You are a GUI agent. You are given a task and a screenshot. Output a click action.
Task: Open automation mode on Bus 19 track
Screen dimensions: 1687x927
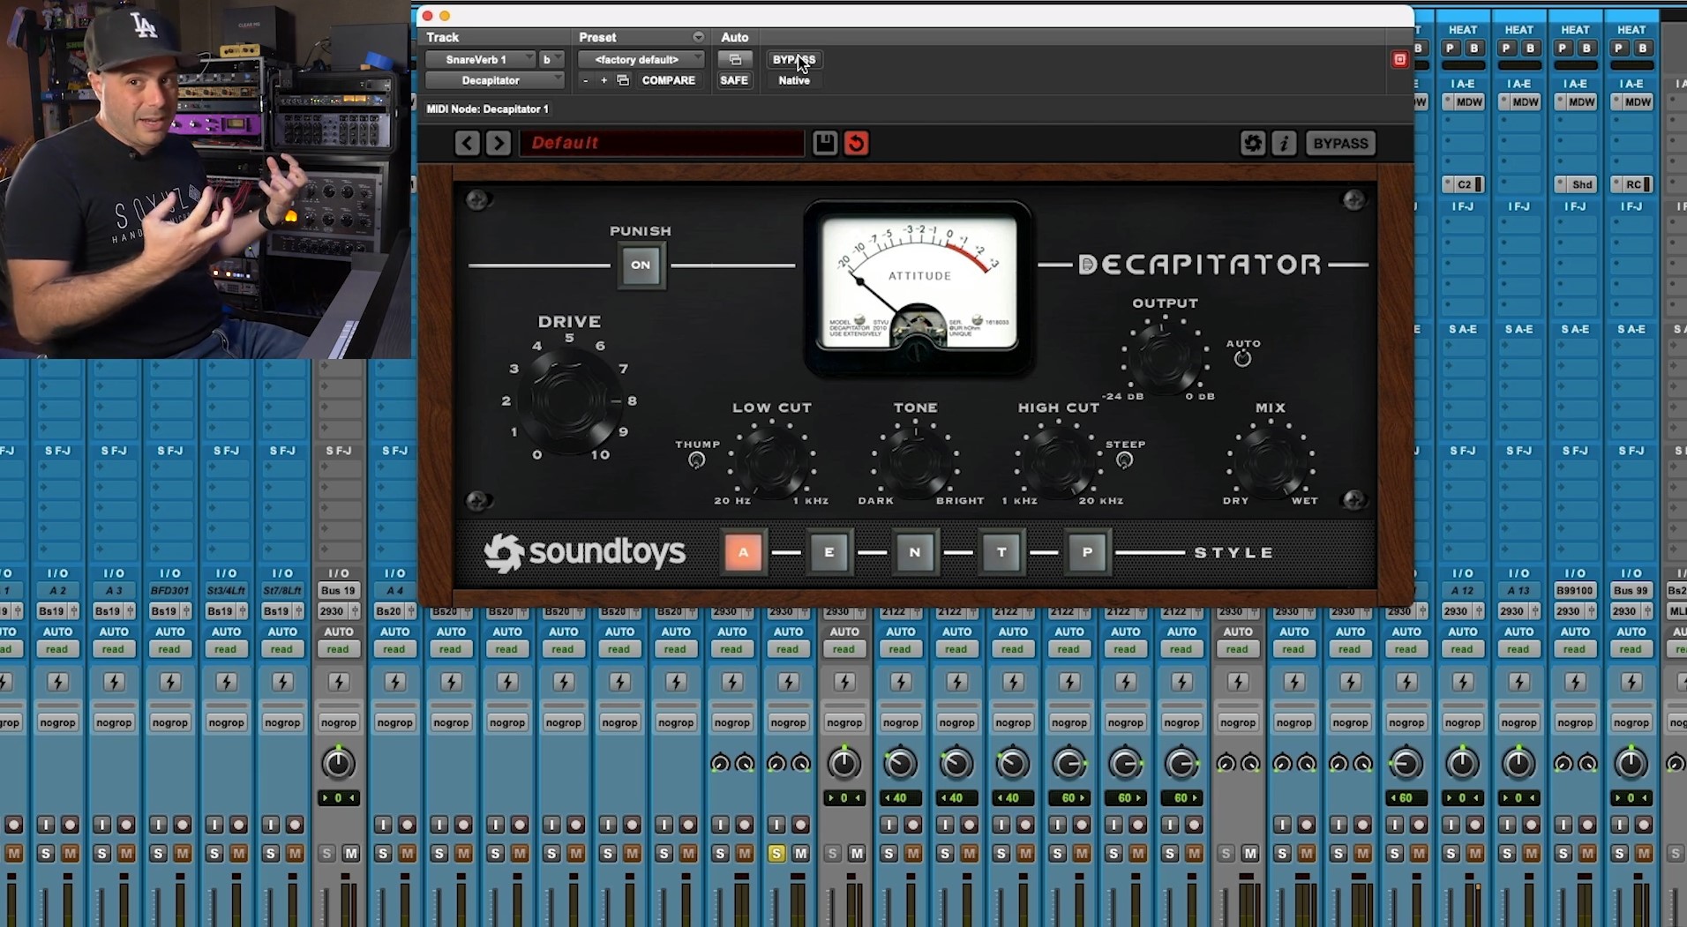(338, 649)
